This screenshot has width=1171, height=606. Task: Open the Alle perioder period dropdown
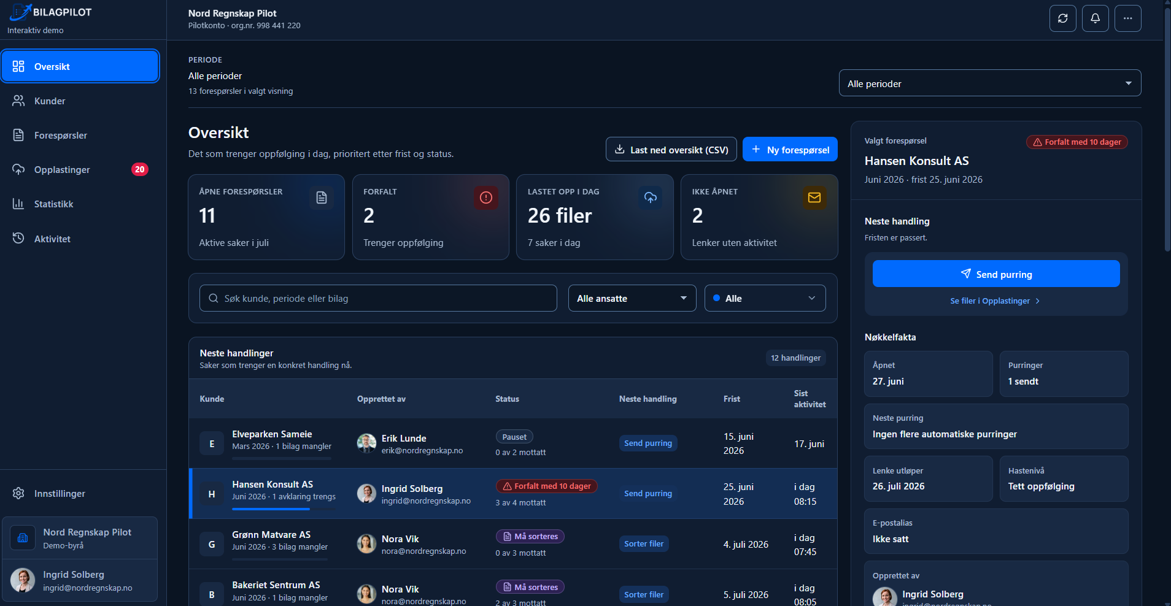[989, 83]
